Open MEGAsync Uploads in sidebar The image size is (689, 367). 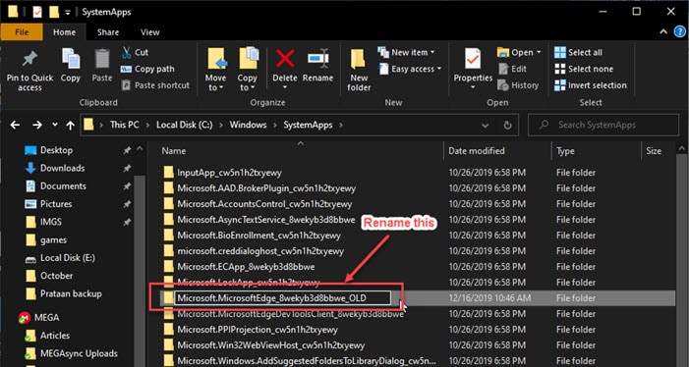(x=79, y=353)
